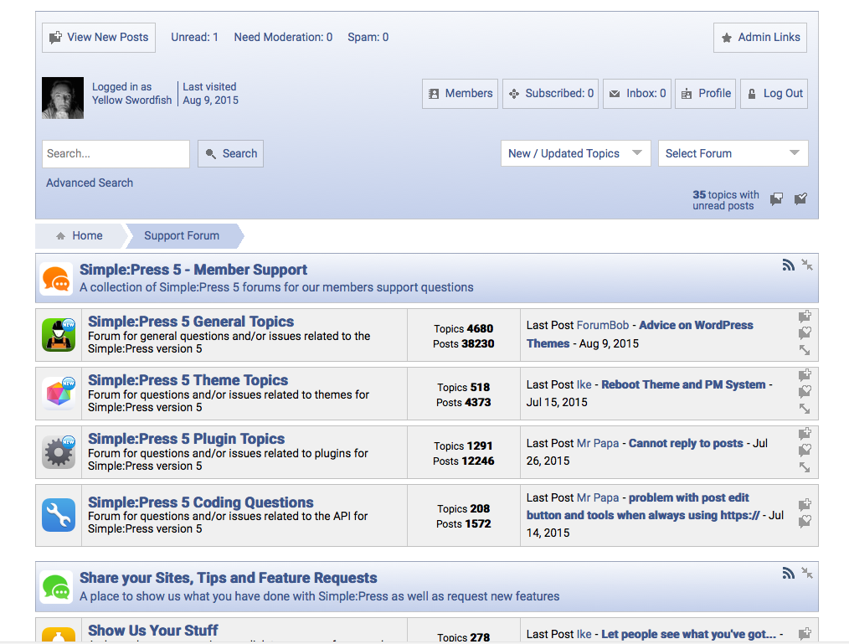Collapse the Simple:Press 5 Member Support group

click(x=806, y=265)
